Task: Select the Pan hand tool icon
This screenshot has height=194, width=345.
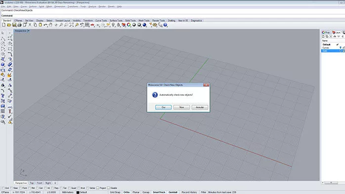Action: pyautogui.click(x=50, y=25)
